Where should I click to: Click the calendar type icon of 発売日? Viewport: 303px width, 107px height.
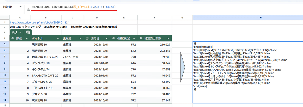pyautogui.click(x=87, y=38)
